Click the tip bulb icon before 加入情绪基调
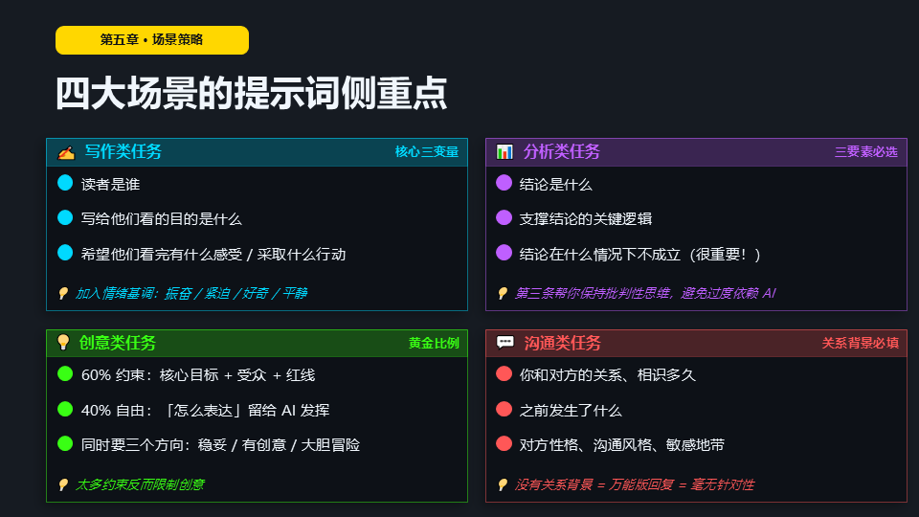This screenshot has height=517, width=919. coord(63,294)
